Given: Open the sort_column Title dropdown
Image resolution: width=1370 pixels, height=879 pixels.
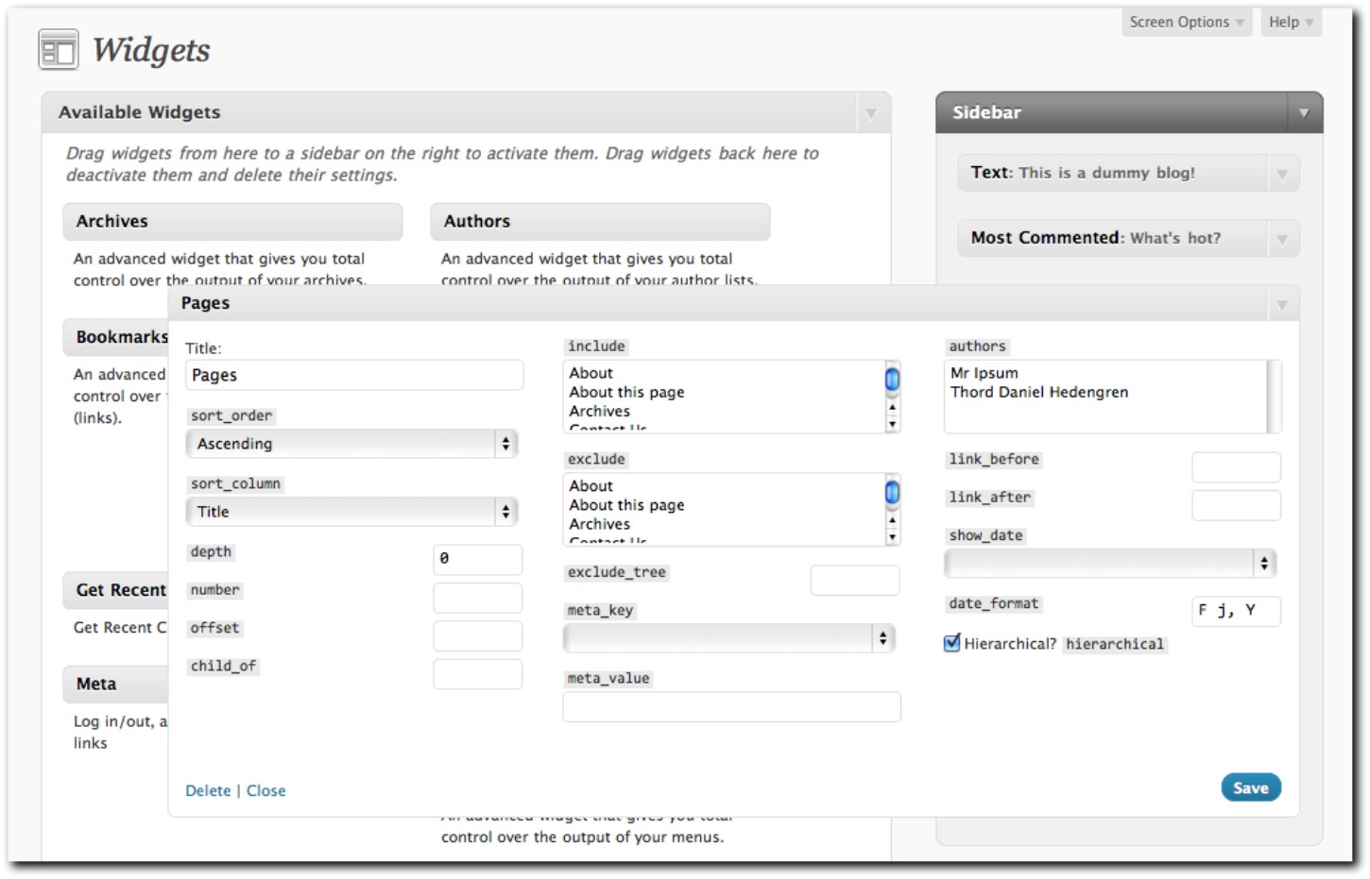Looking at the screenshot, I should click(352, 512).
